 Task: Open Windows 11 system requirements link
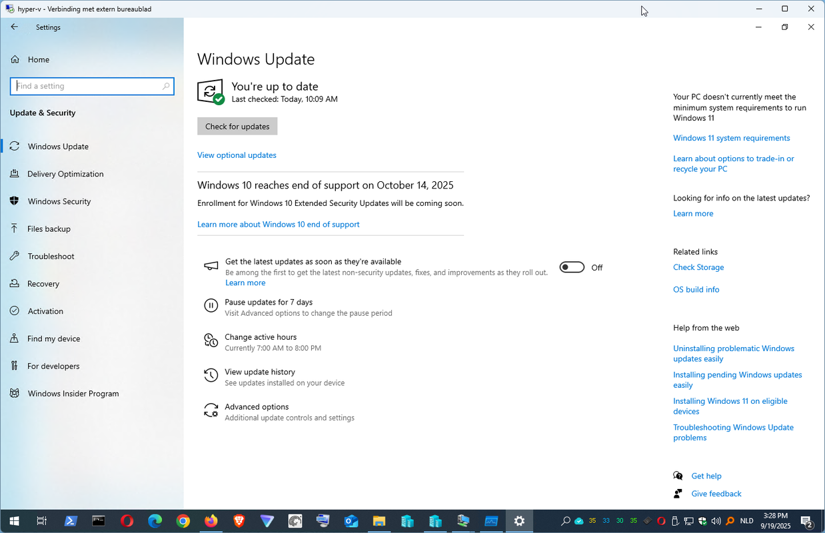pos(732,139)
